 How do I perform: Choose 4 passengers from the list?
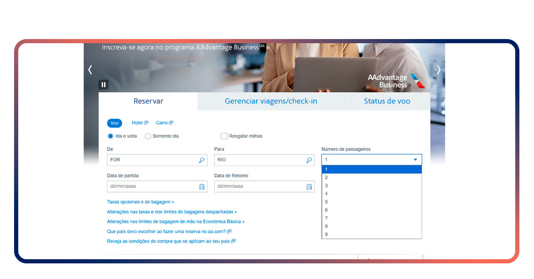point(371,194)
